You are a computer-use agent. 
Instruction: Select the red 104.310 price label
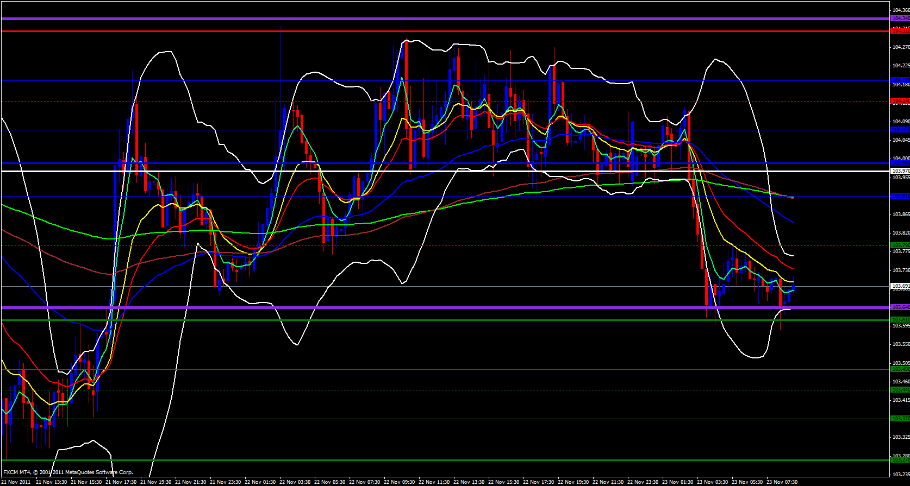(x=900, y=31)
